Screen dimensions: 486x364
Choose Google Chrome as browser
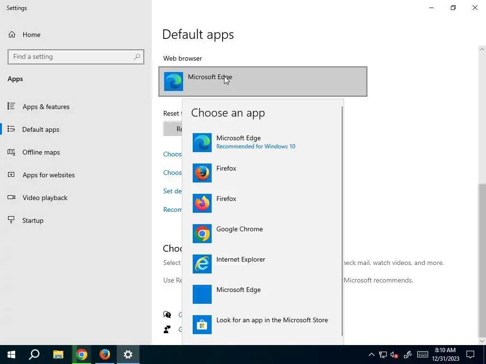(262, 233)
